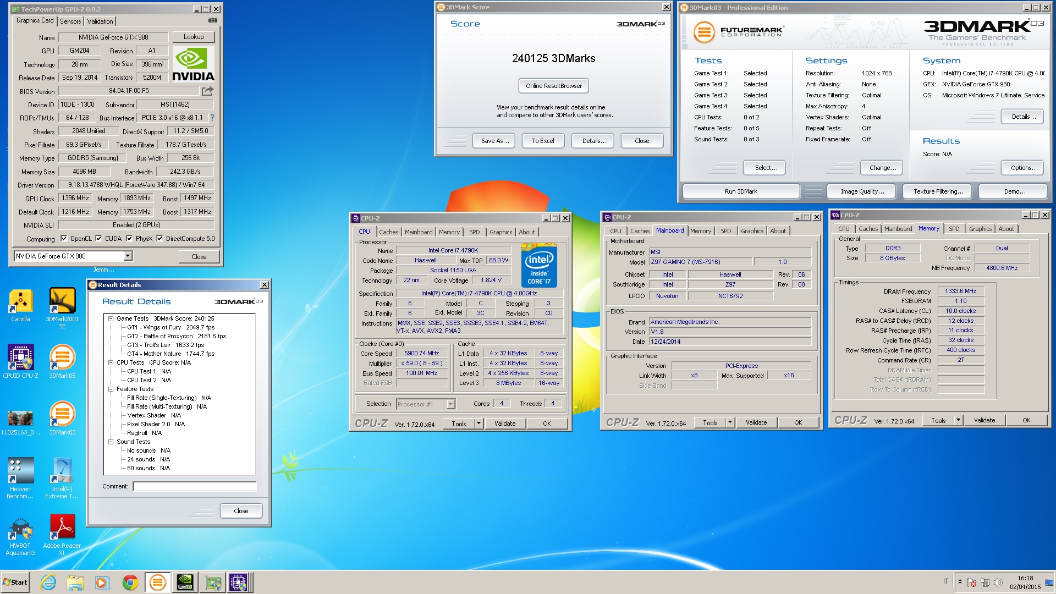Image resolution: width=1056 pixels, height=594 pixels.
Task: Show hidden tray icons arrow
Action: point(960,582)
